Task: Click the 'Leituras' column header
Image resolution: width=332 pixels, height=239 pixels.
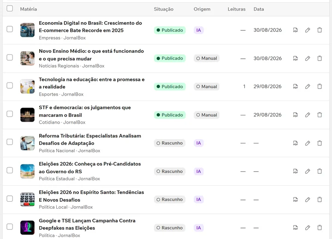Action: [237, 9]
